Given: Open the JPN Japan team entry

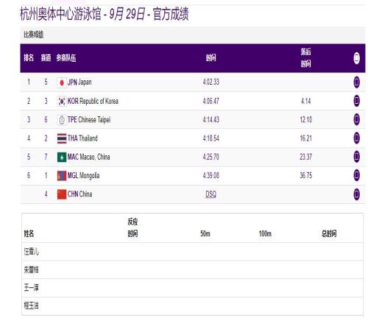Looking at the screenshot, I should [x=79, y=82].
